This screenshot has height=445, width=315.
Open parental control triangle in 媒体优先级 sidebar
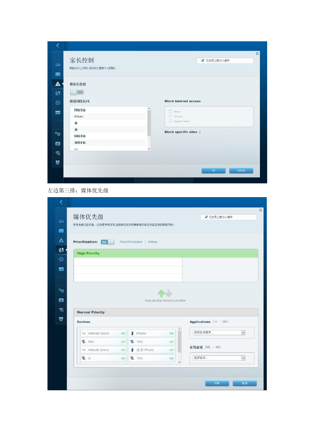coord(61,240)
